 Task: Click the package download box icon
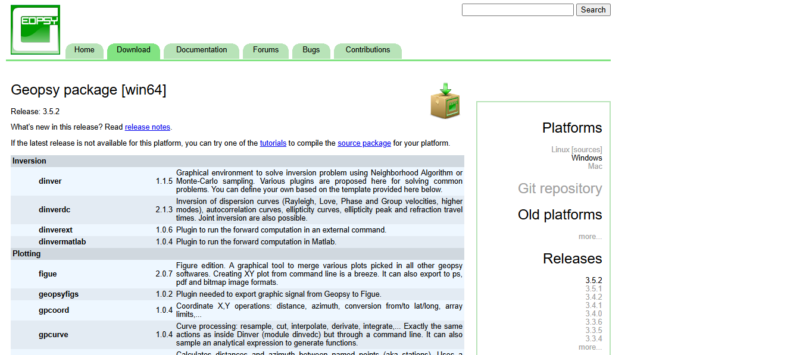click(445, 101)
